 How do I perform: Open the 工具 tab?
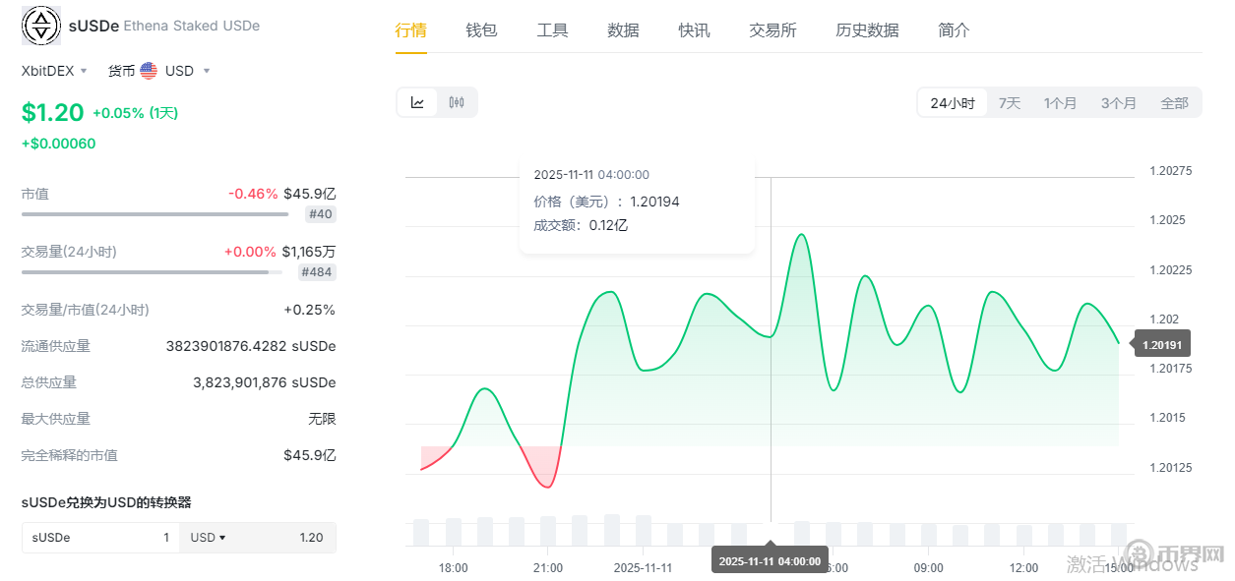pos(553,29)
